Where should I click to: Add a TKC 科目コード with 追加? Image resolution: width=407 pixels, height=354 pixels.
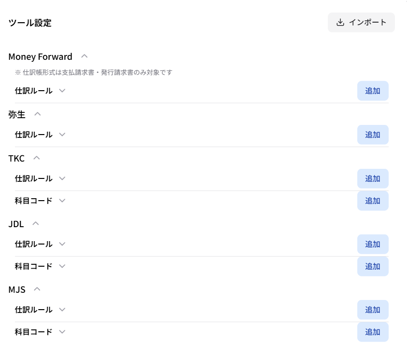pos(373,201)
